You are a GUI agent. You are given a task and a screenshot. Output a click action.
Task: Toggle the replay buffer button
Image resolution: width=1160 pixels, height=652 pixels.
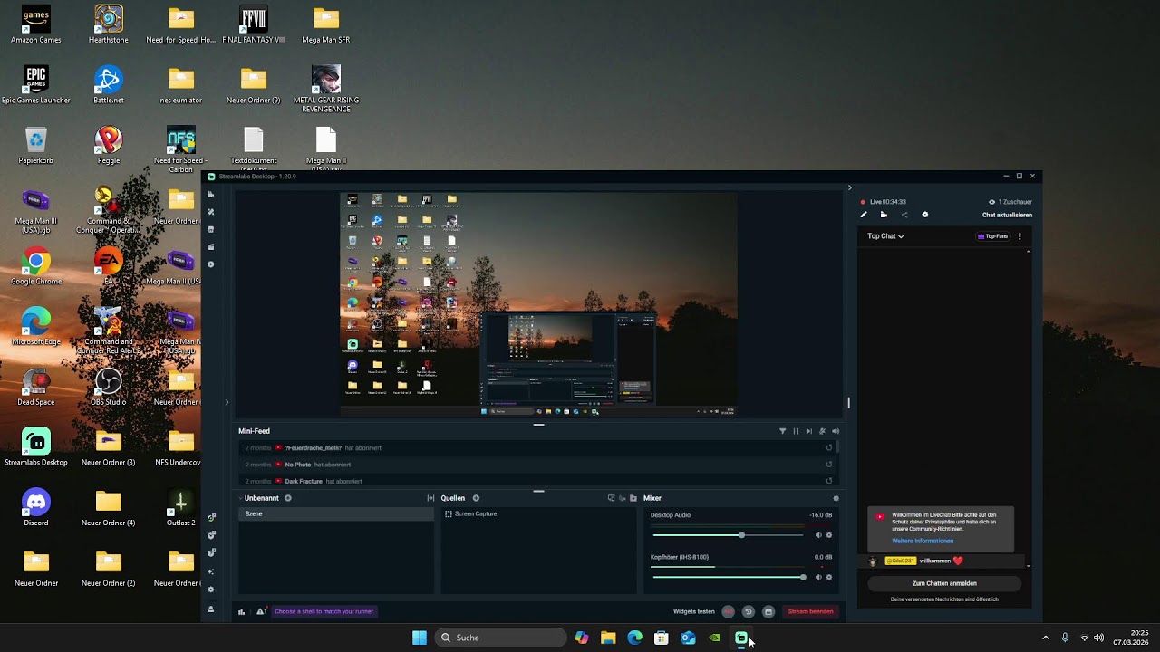click(x=748, y=611)
